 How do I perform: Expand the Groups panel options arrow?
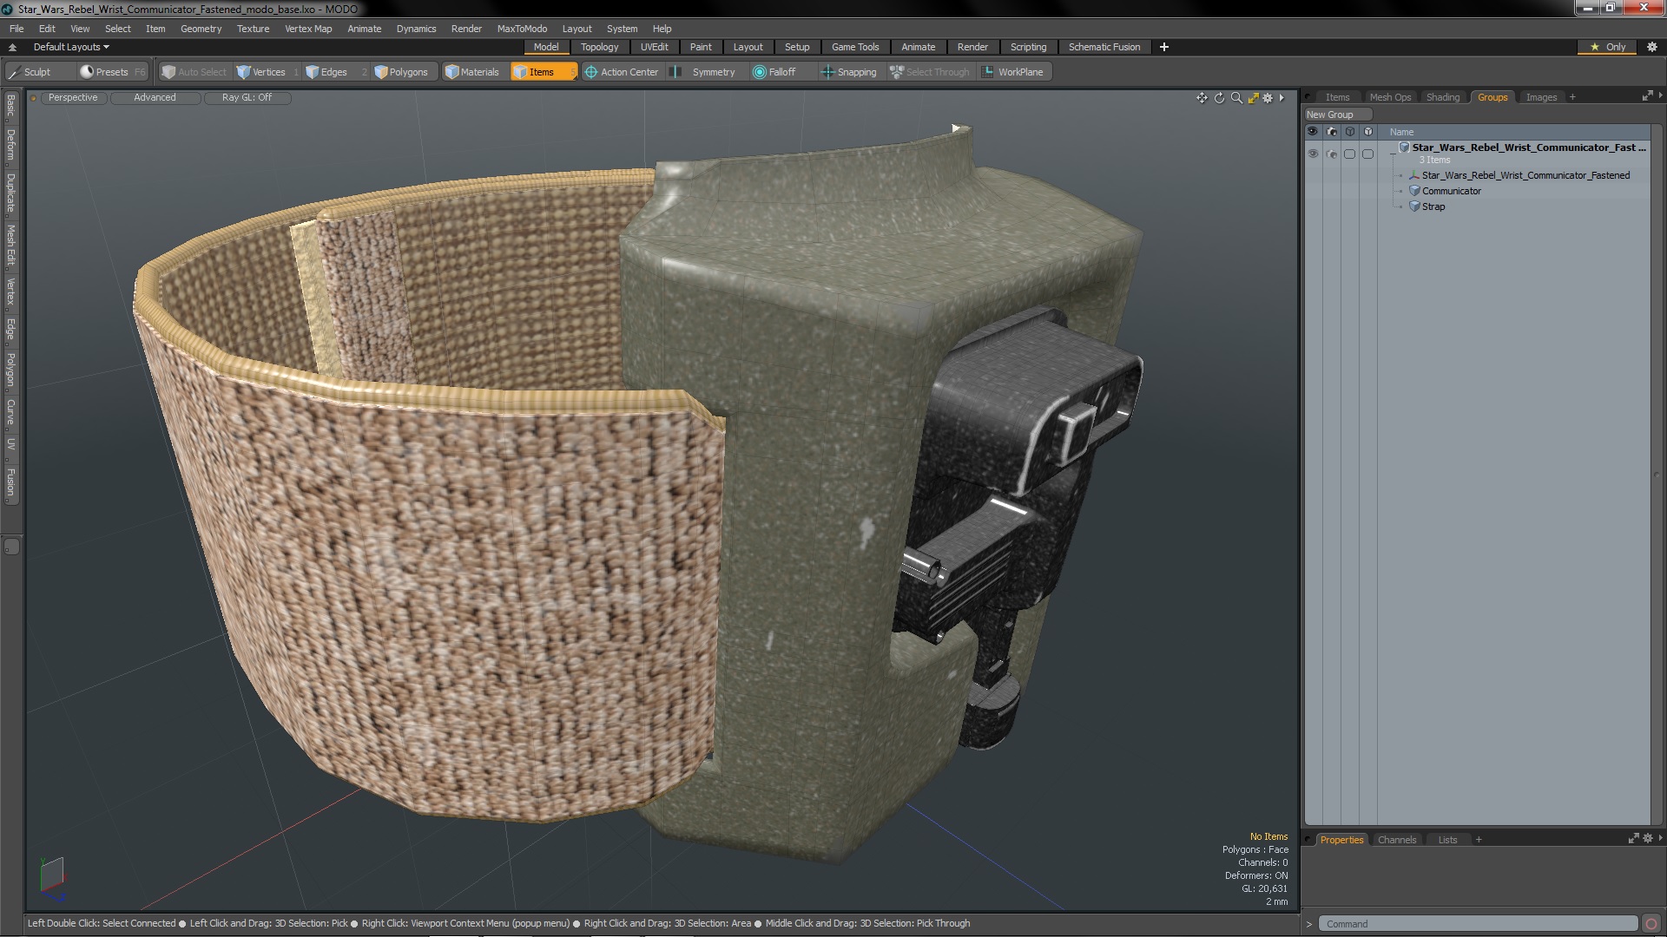click(x=1660, y=95)
